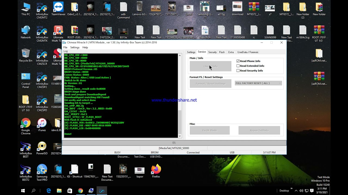Image resolution: width=348 pixels, height=195 pixels.
Task: Click the www.thundershare.net link
Action: click(x=174, y=100)
